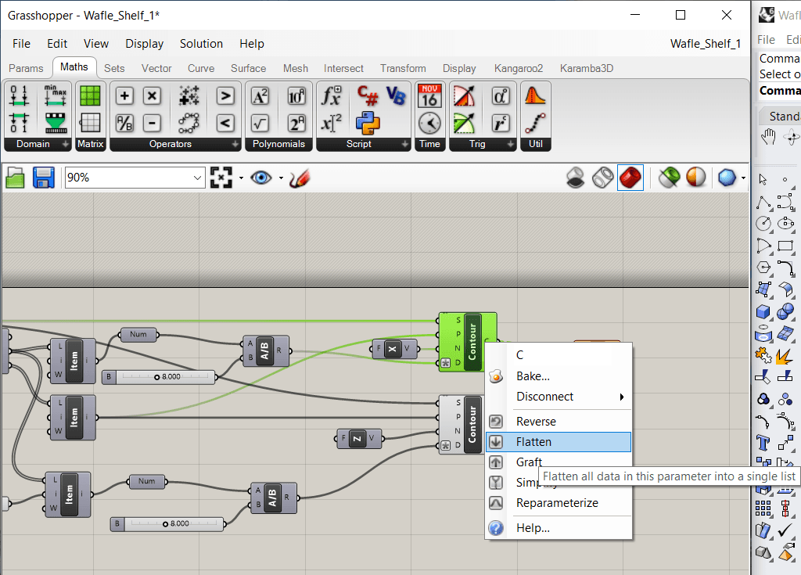Select the Square Root component icon
The height and width of the screenshot is (575, 801).
(260, 123)
